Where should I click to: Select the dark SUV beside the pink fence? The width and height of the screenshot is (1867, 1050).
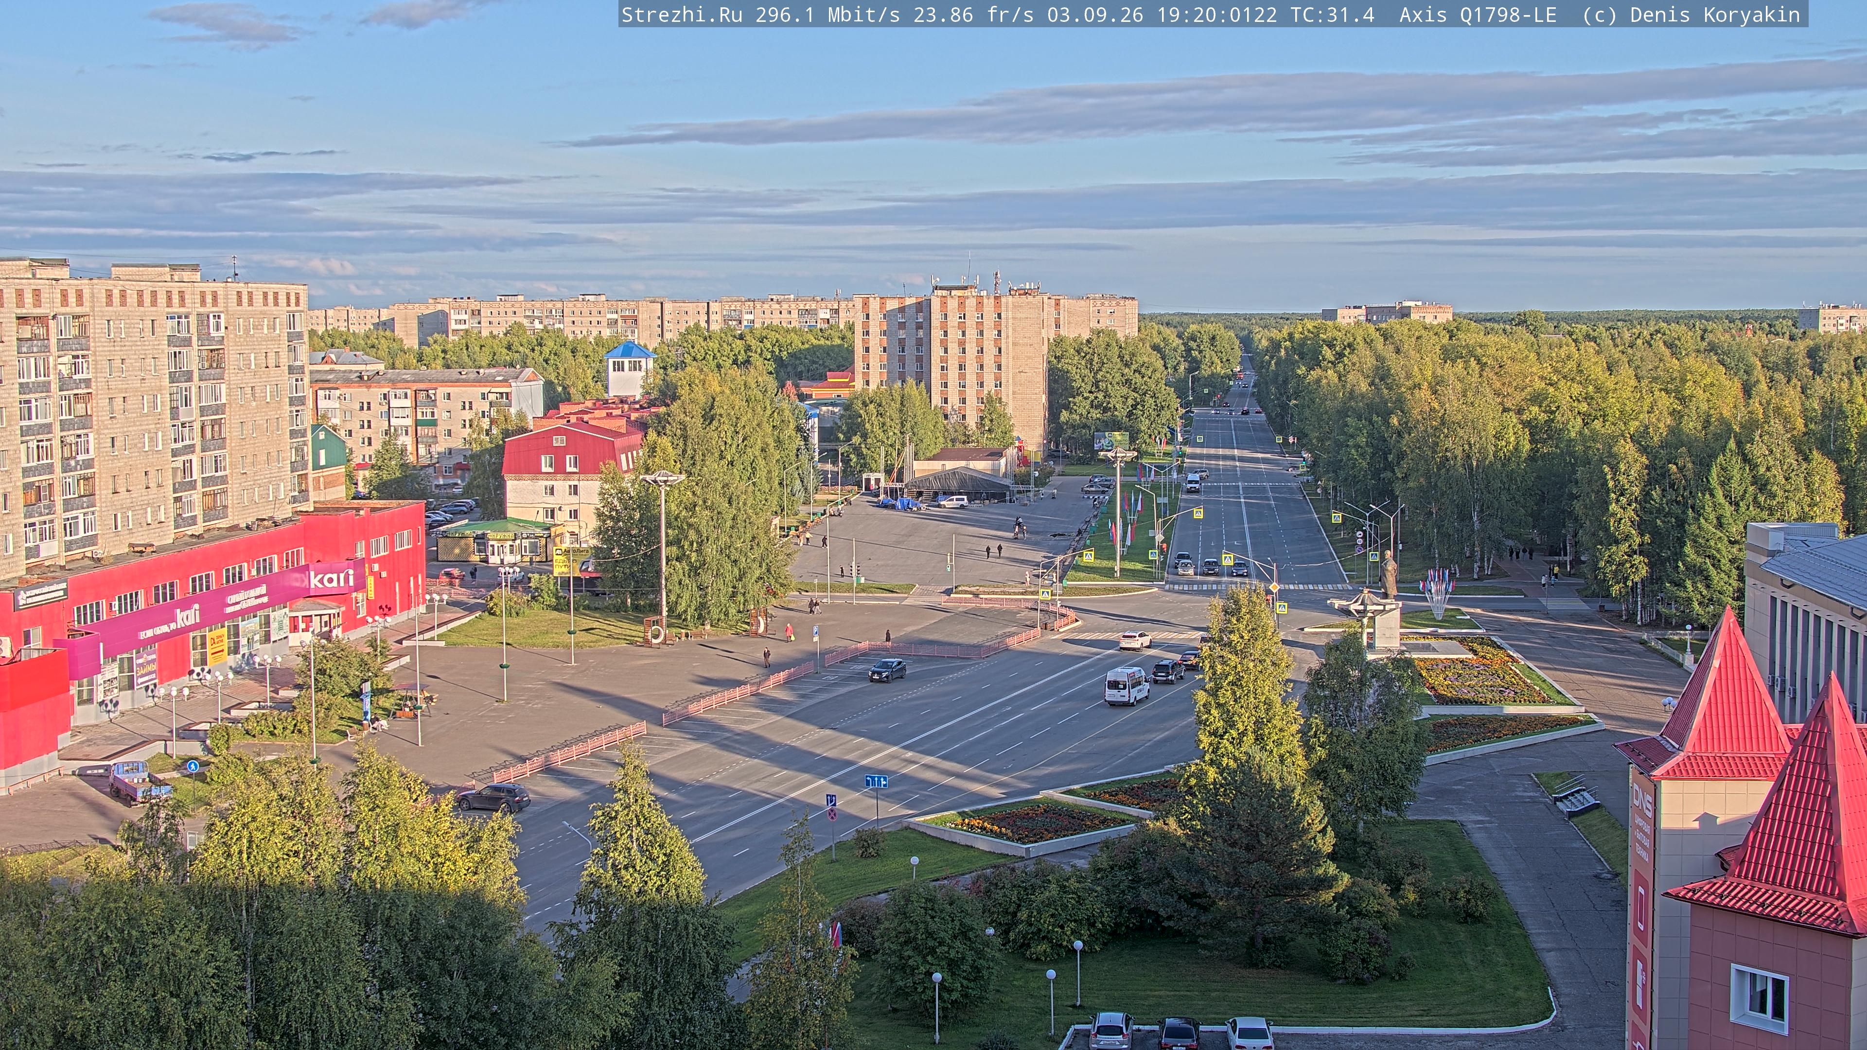[493, 797]
